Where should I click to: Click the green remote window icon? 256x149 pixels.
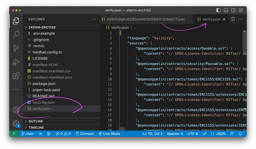(14, 134)
